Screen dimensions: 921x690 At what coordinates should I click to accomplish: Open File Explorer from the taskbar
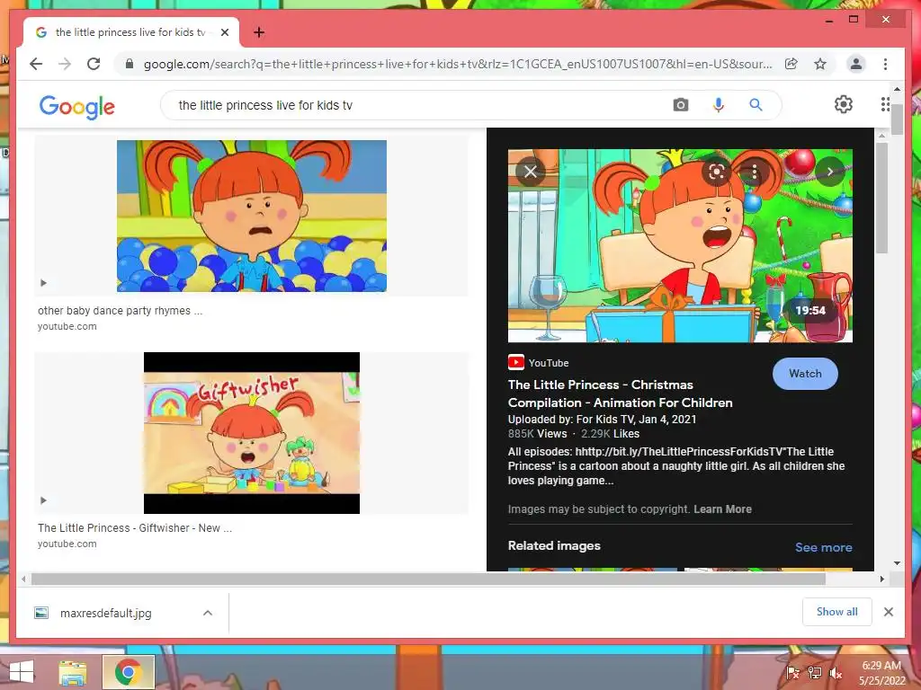[x=73, y=672]
